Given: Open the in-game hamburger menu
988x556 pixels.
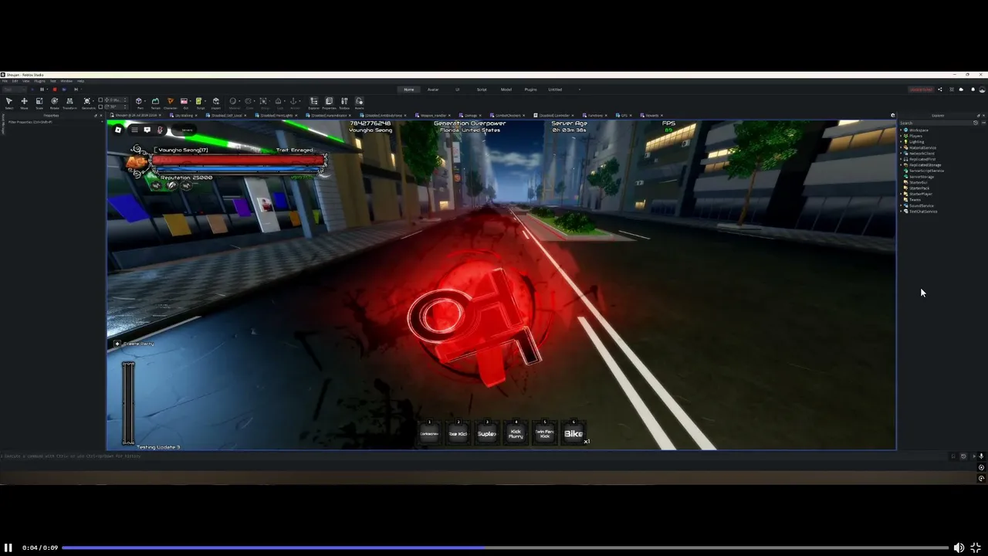Looking at the screenshot, I should [x=134, y=130].
